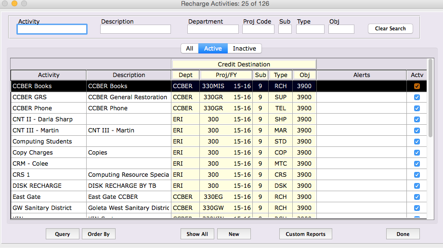The image size is (443, 248).
Task: Toggle Actv checkbox for CRM - Colee
Action: coord(417,164)
